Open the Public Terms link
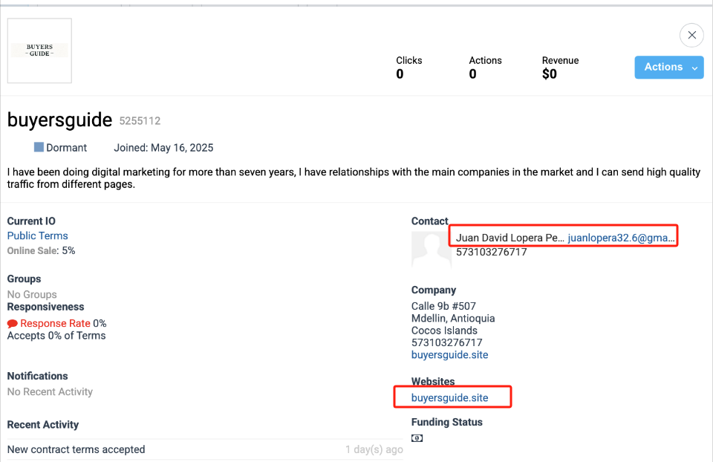Screen dimensions: 713x462 37,235
